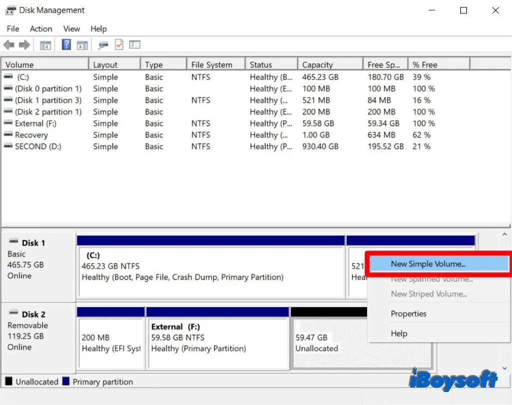
Task: Select the External (F:) partition block
Action: 217,339
